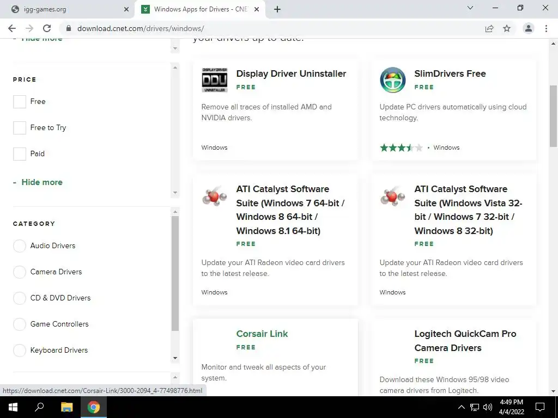The width and height of the screenshot is (558, 418).
Task: Close the igg-games.org tab
Action: [x=126, y=9]
